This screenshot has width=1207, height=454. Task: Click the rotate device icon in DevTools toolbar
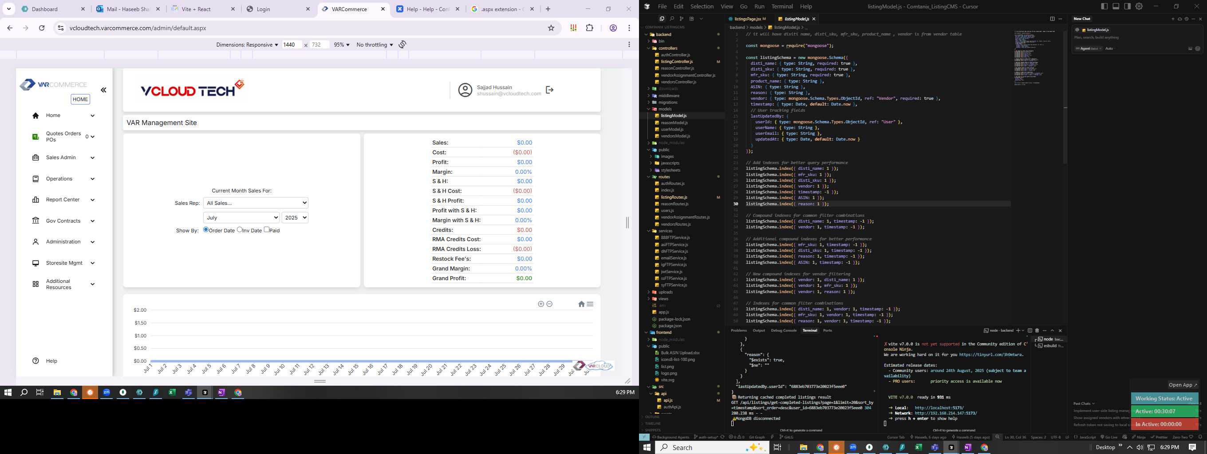[x=402, y=44]
